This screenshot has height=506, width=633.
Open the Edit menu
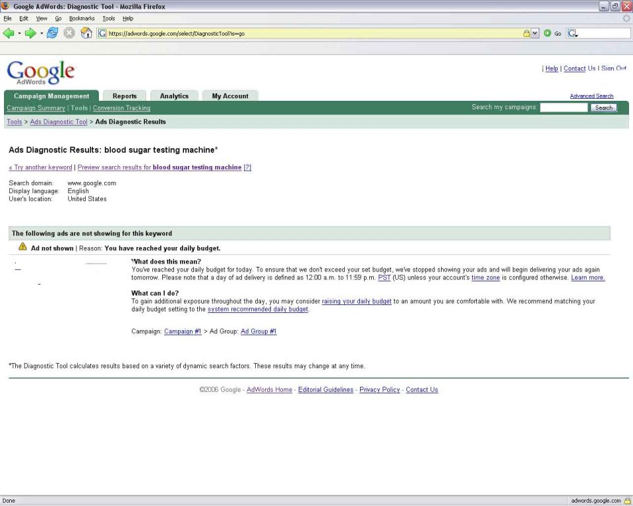(x=24, y=18)
